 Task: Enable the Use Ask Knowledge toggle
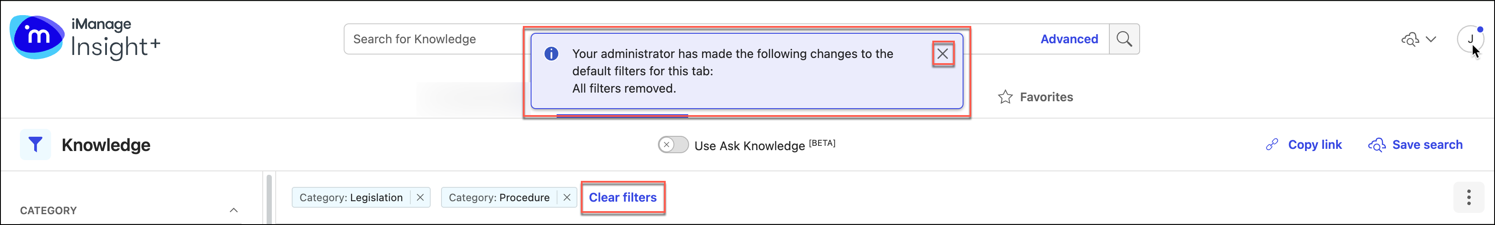[x=673, y=145]
